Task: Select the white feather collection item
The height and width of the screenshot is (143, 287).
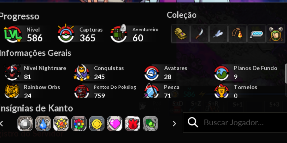Action: click(218, 34)
